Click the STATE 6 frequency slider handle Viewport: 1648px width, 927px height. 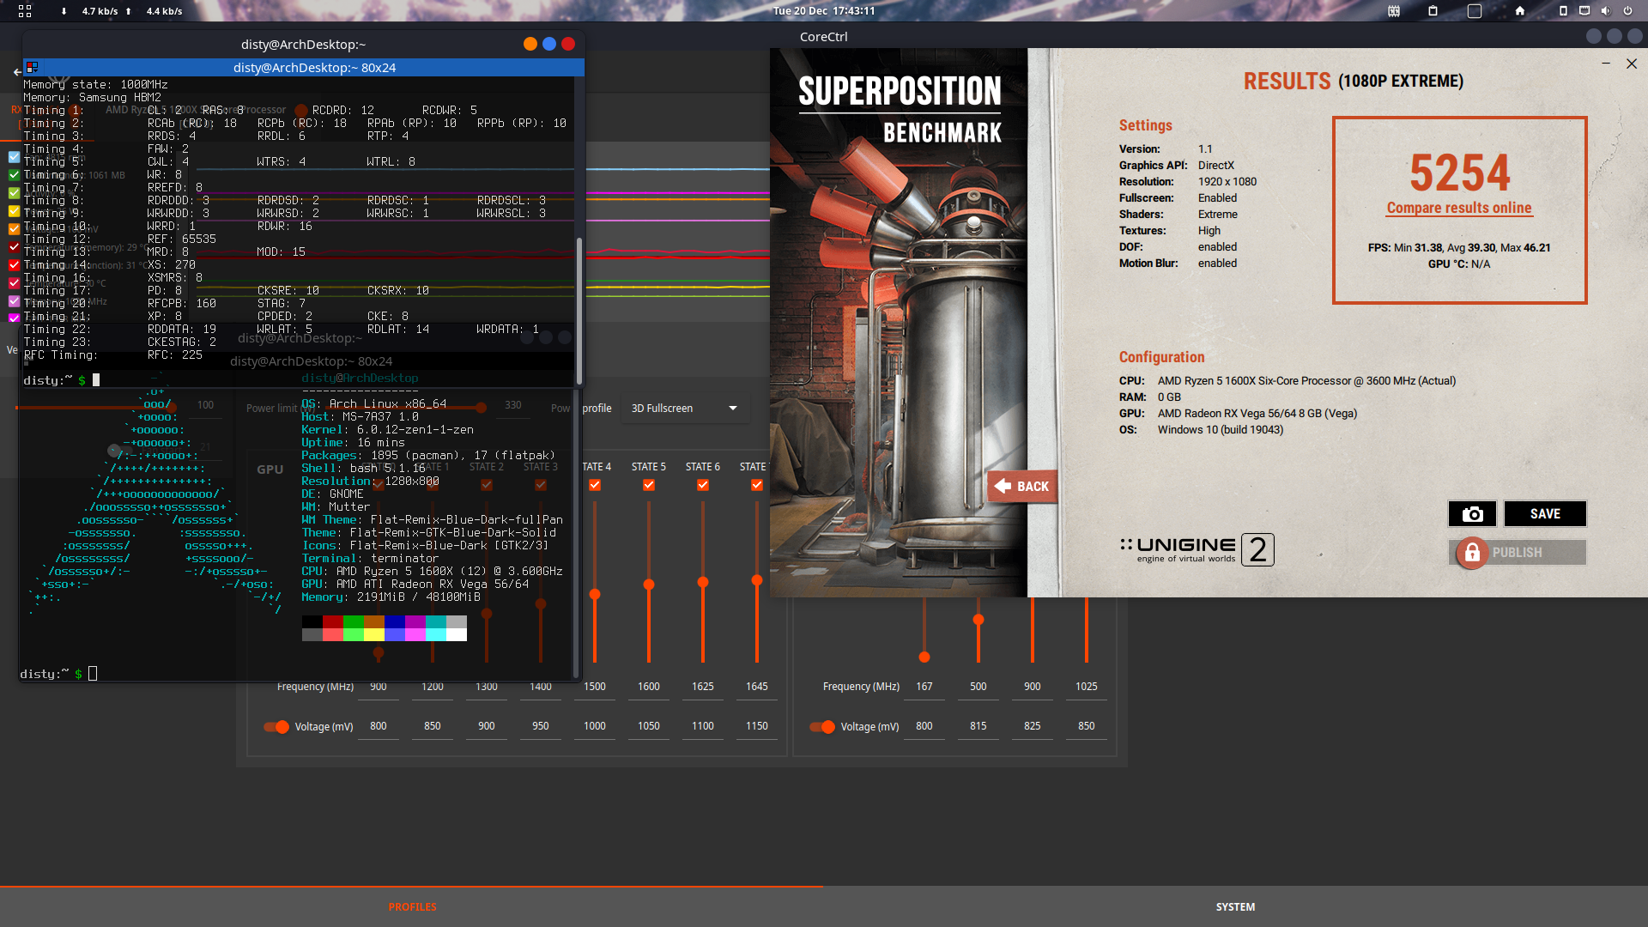point(703,582)
